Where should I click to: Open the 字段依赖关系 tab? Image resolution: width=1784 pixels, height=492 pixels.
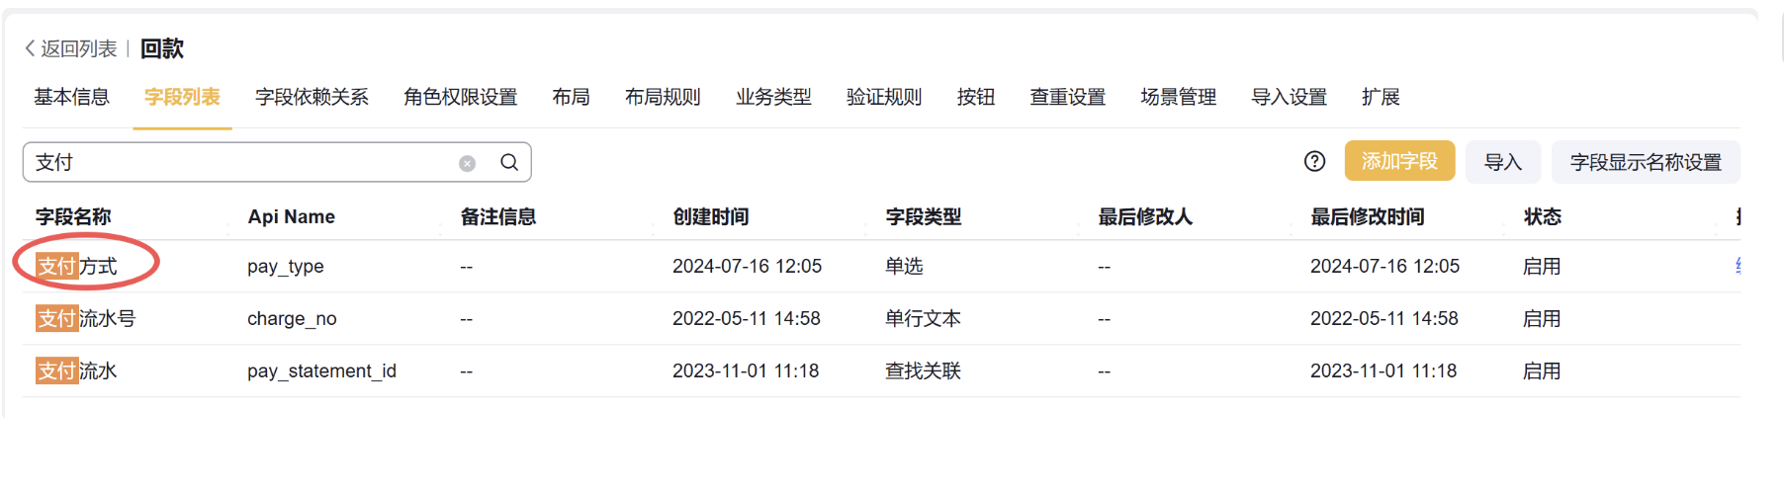click(312, 97)
